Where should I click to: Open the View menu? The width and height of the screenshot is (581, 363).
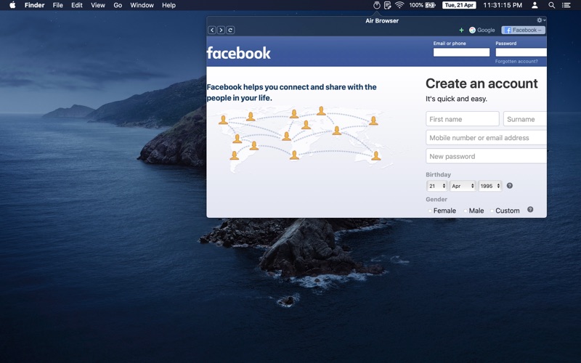(98, 5)
